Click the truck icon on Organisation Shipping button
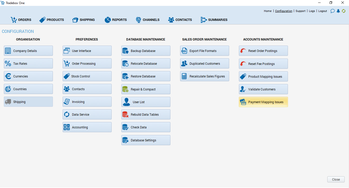The height and width of the screenshot is (188, 349). (x=8, y=102)
